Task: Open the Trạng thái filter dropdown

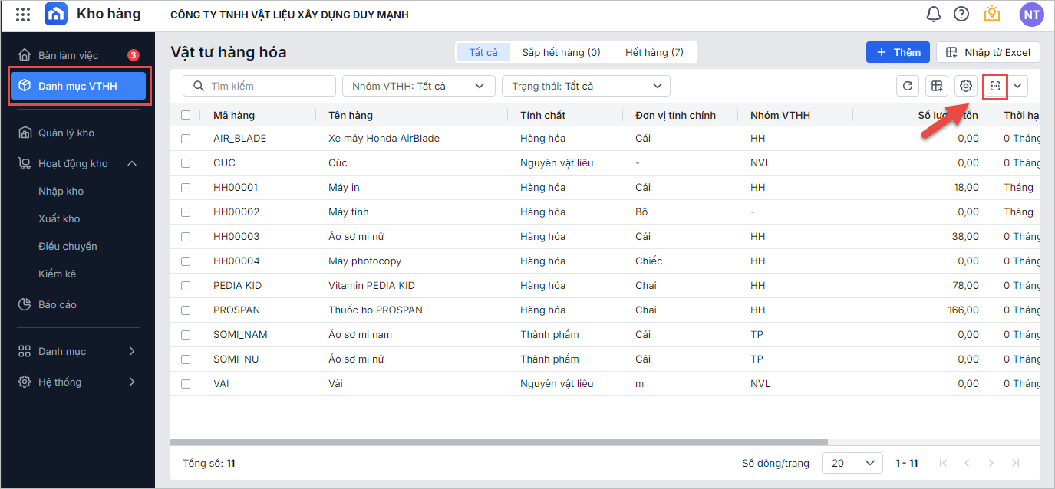Action: pos(585,86)
